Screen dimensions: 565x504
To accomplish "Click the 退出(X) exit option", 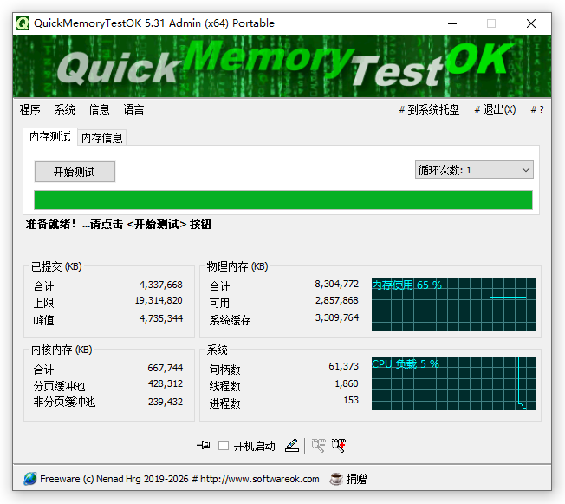I will tap(495, 109).
